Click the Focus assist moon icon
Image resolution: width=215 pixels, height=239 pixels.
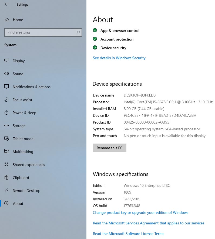pyautogui.click(x=6, y=100)
